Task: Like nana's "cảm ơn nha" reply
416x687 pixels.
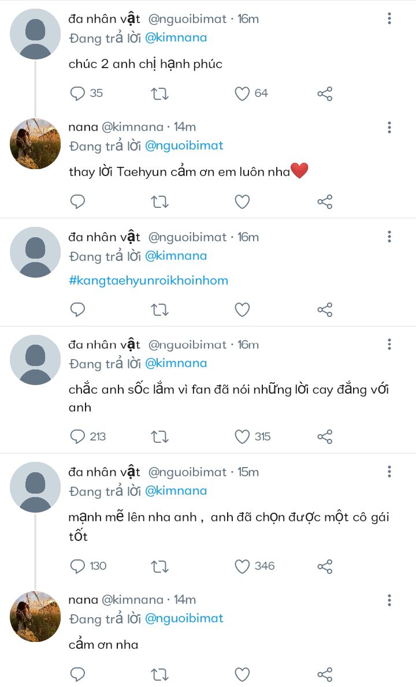Action: (242, 674)
